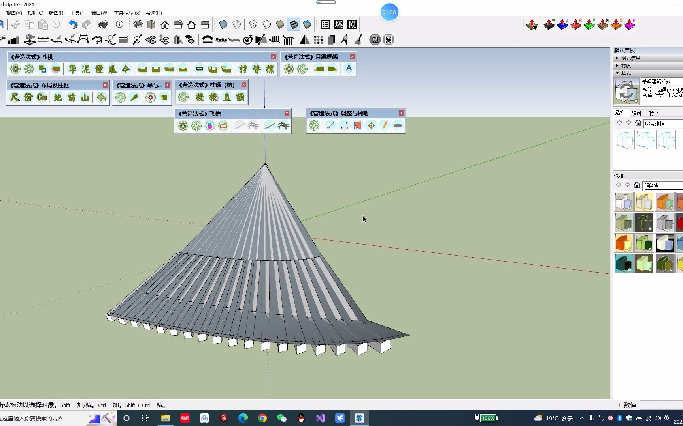Select the Print icon in the toolbar

point(103,24)
